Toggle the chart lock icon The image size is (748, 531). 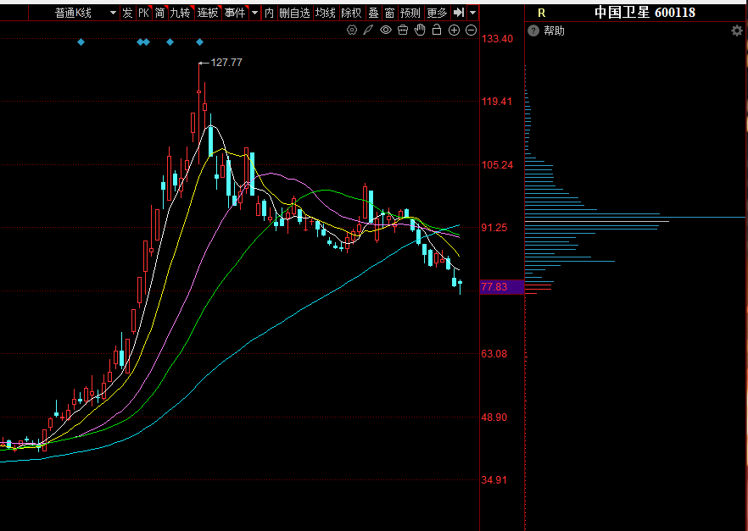pyautogui.click(x=437, y=30)
